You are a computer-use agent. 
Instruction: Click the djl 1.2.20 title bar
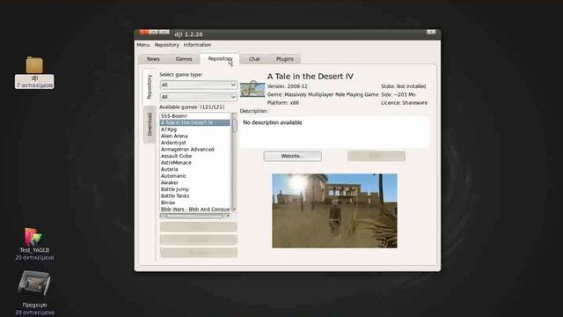click(288, 34)
